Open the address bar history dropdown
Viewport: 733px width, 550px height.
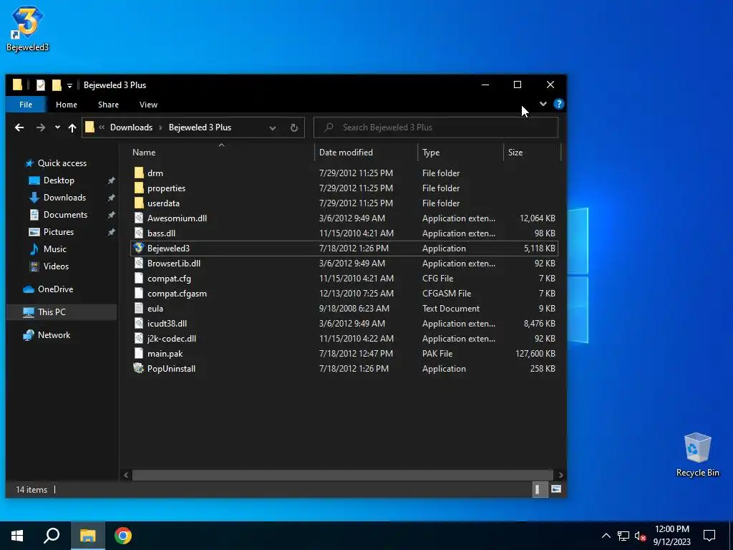click(x=272, y=127)
